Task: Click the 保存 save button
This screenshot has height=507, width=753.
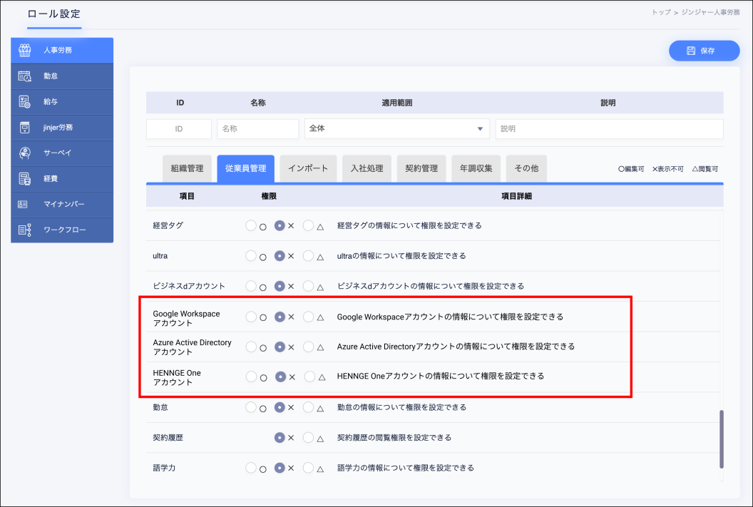Action: pyautogui.click(x=704, y=51)
